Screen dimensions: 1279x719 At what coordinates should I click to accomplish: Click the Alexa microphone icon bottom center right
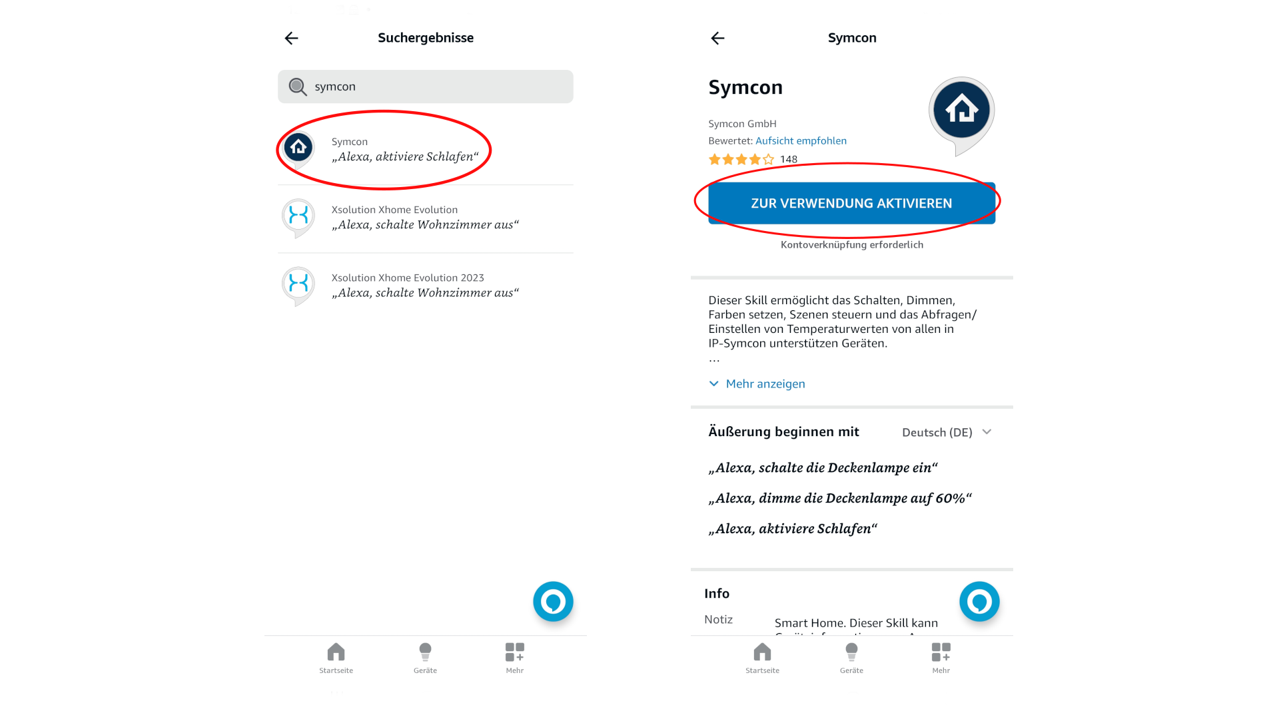tap(979, 601)
